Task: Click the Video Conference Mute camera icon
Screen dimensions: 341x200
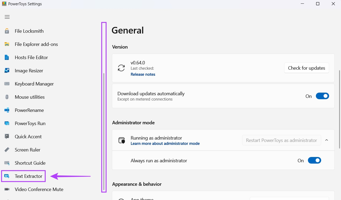Action: (7, 189)
